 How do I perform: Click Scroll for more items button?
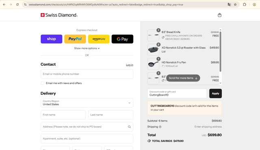(x=183, y=78)
